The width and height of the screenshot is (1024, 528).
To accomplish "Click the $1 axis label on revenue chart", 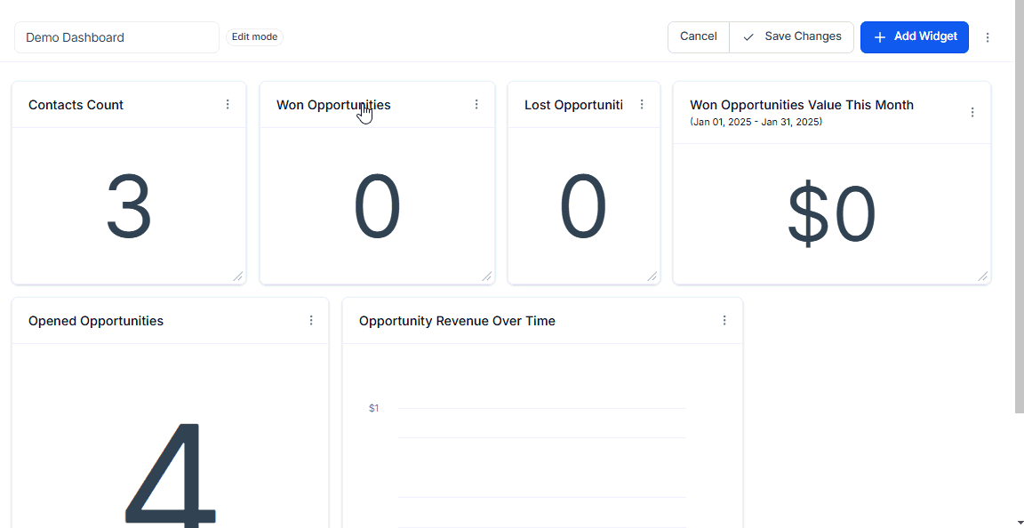I will click(373, 408).
